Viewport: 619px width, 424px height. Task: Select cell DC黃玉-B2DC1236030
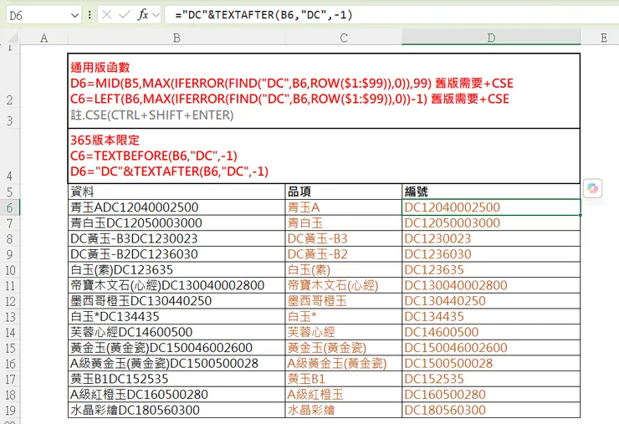pos(176,254)
